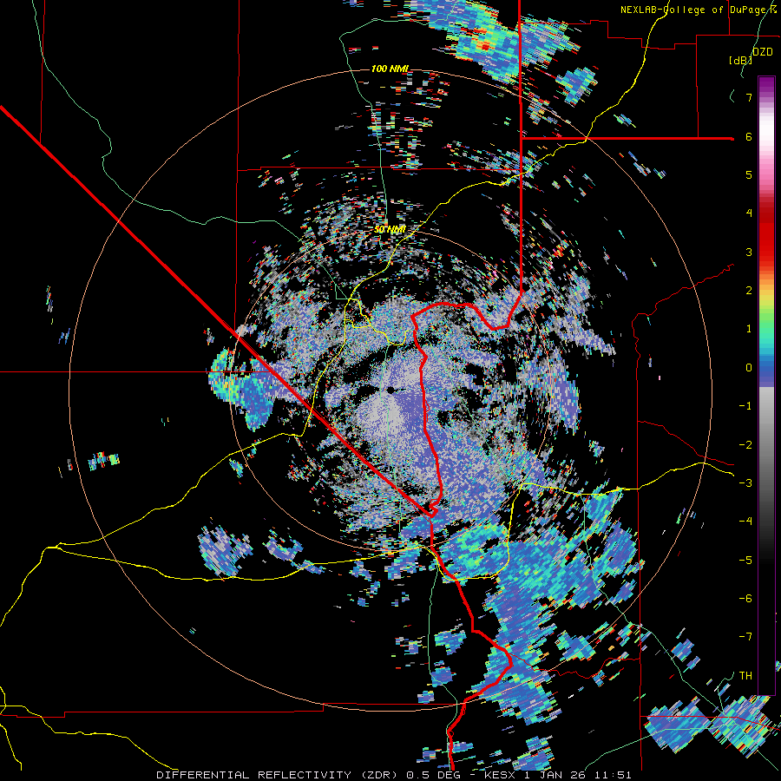Click the 5 value on the scale
The image size is (781, 781).
[749, 174]
